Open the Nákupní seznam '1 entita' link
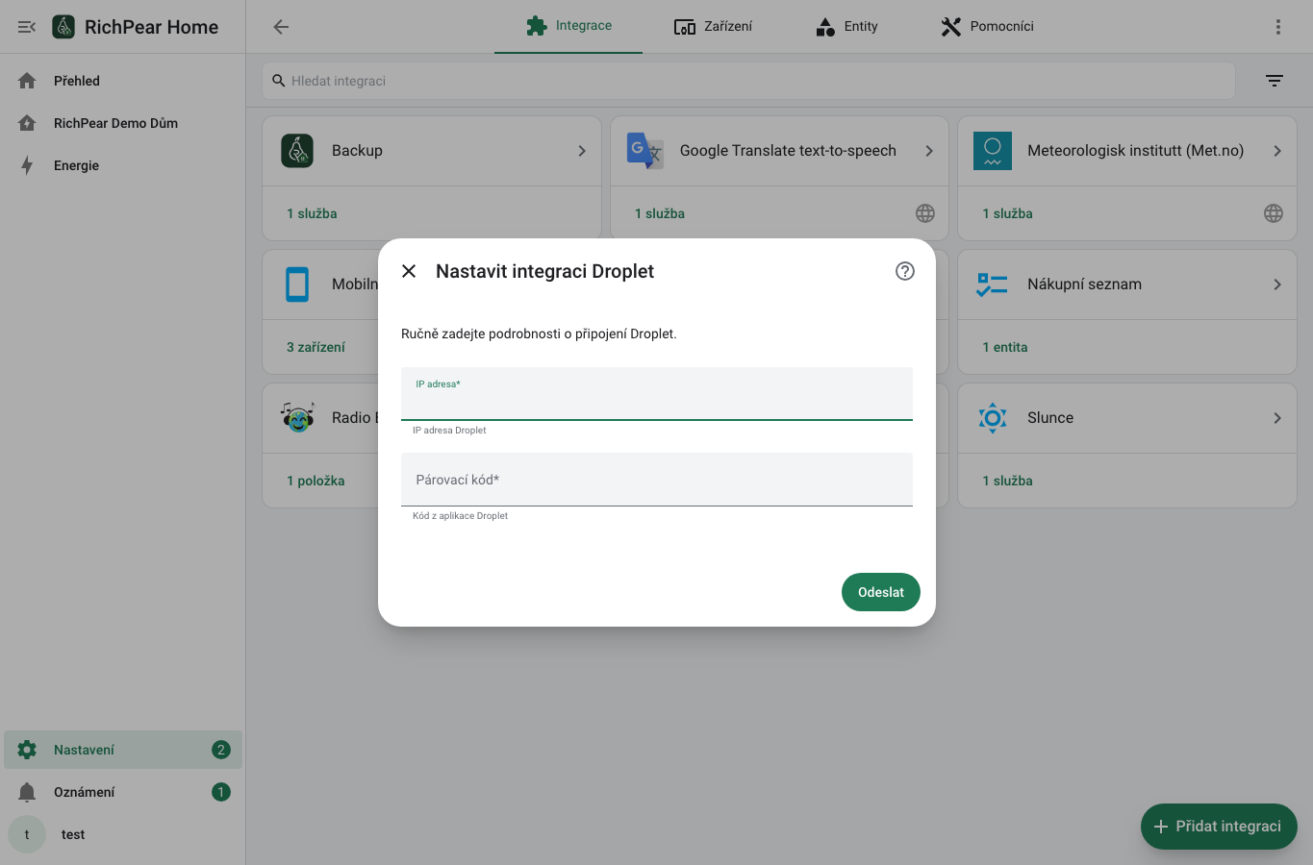Viewport: 1313px width, 865px height. [x=1005, y=347]
